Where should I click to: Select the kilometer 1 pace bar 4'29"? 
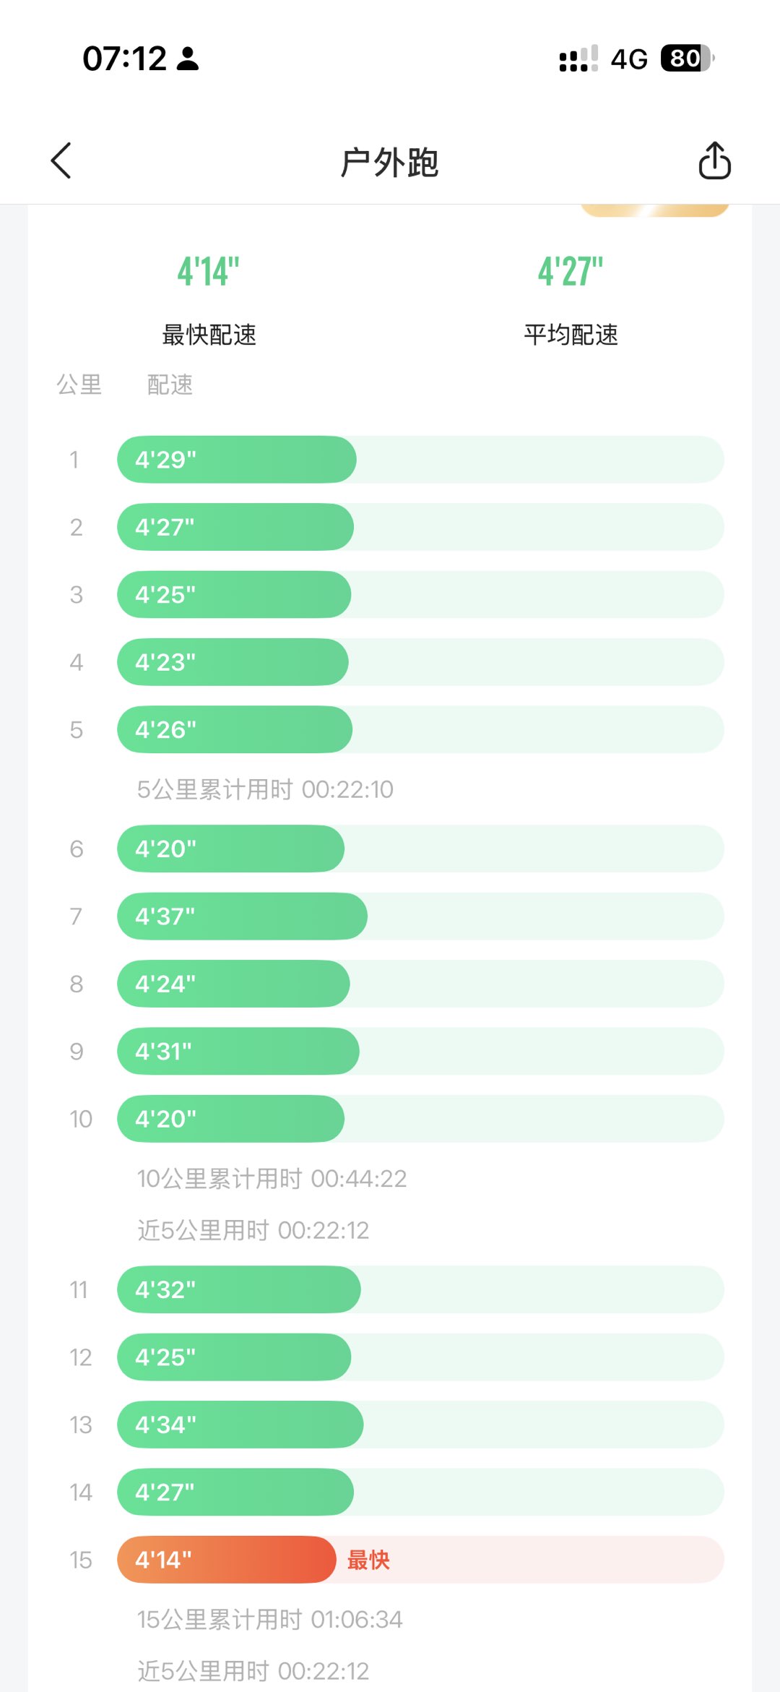[237, 460]
